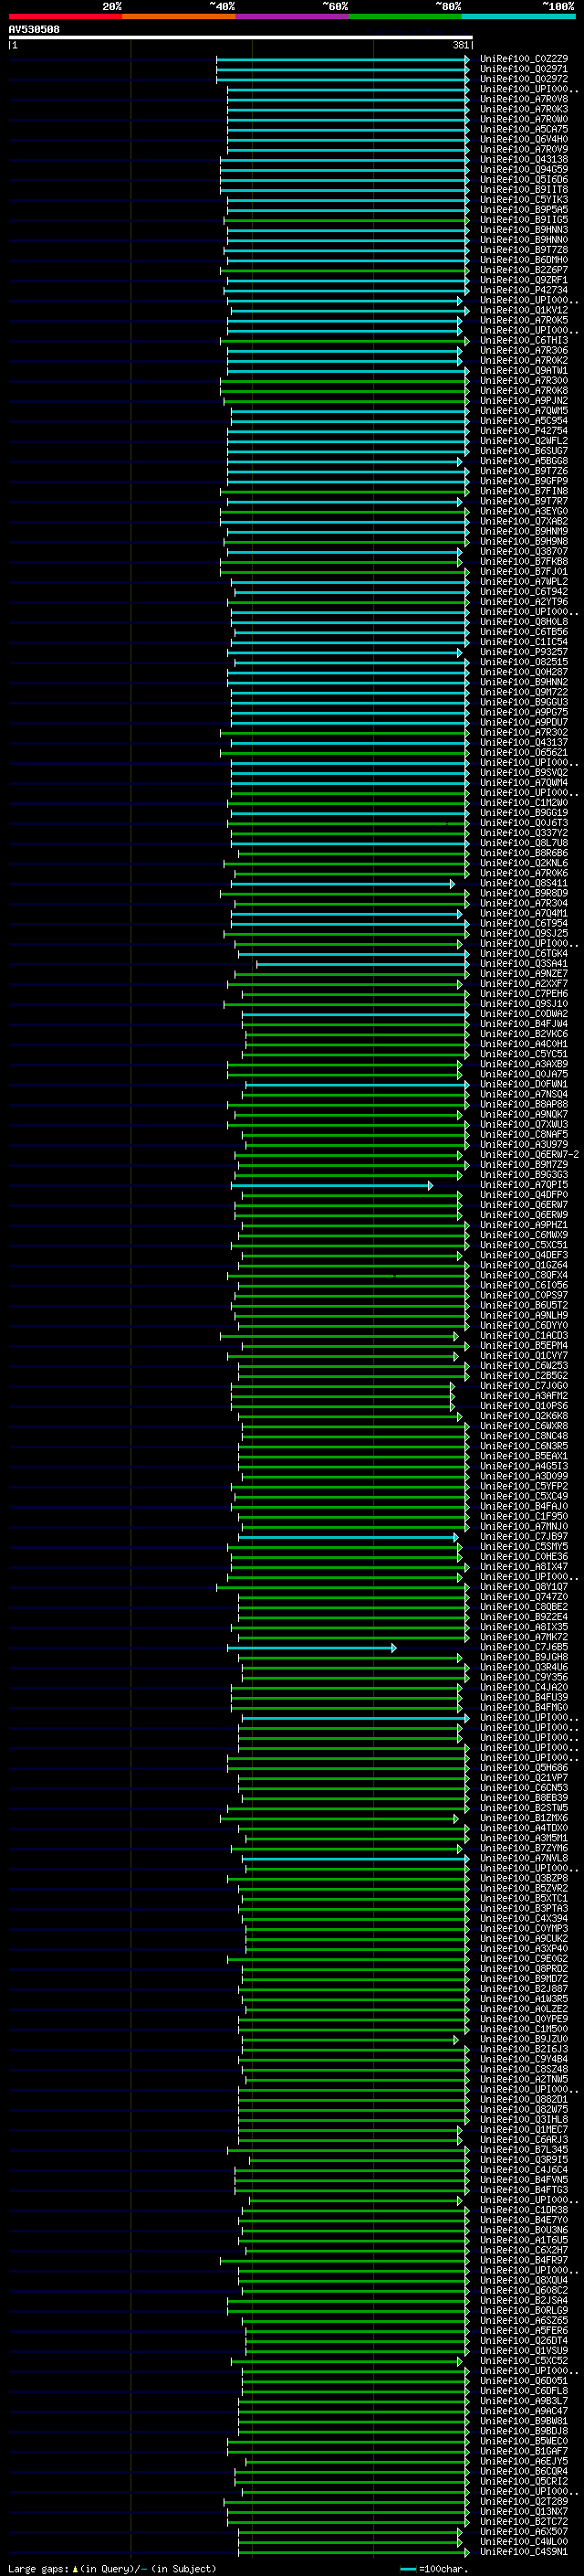This screenshot has width=584, height=2576.
Task: Select label UniRef100_A9AC47
Action: pos(523,2411)
